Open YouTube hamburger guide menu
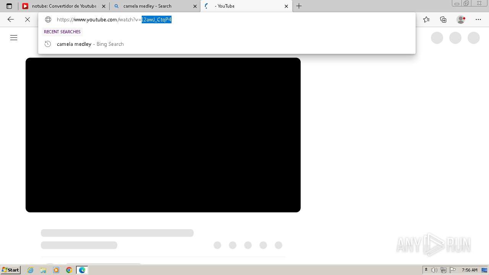 pos(14,37)
